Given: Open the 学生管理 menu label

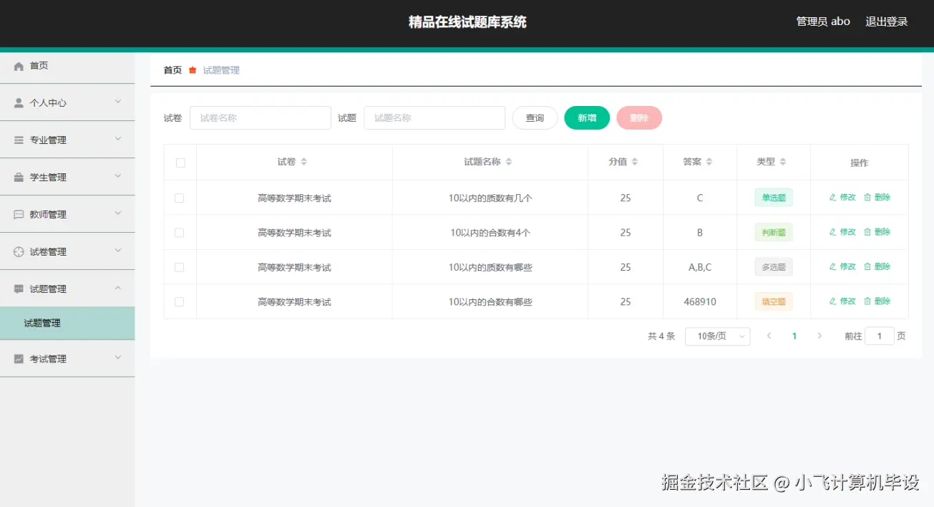Looking at the screenshot, I should pyautogui.click(x=48, y=178).
